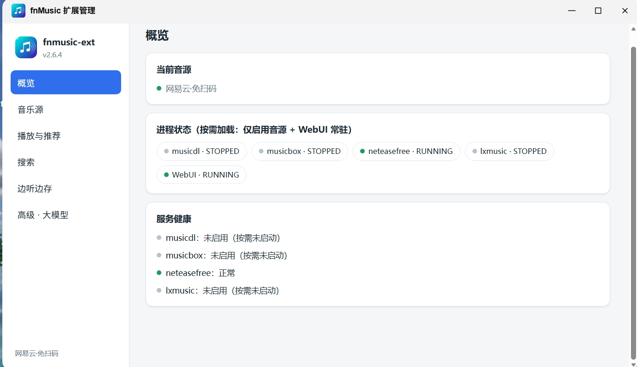Screen dimensions: 637x367
Task: Open the 概览 overview page
Action: pyautogui.click(x=66, y=82)
